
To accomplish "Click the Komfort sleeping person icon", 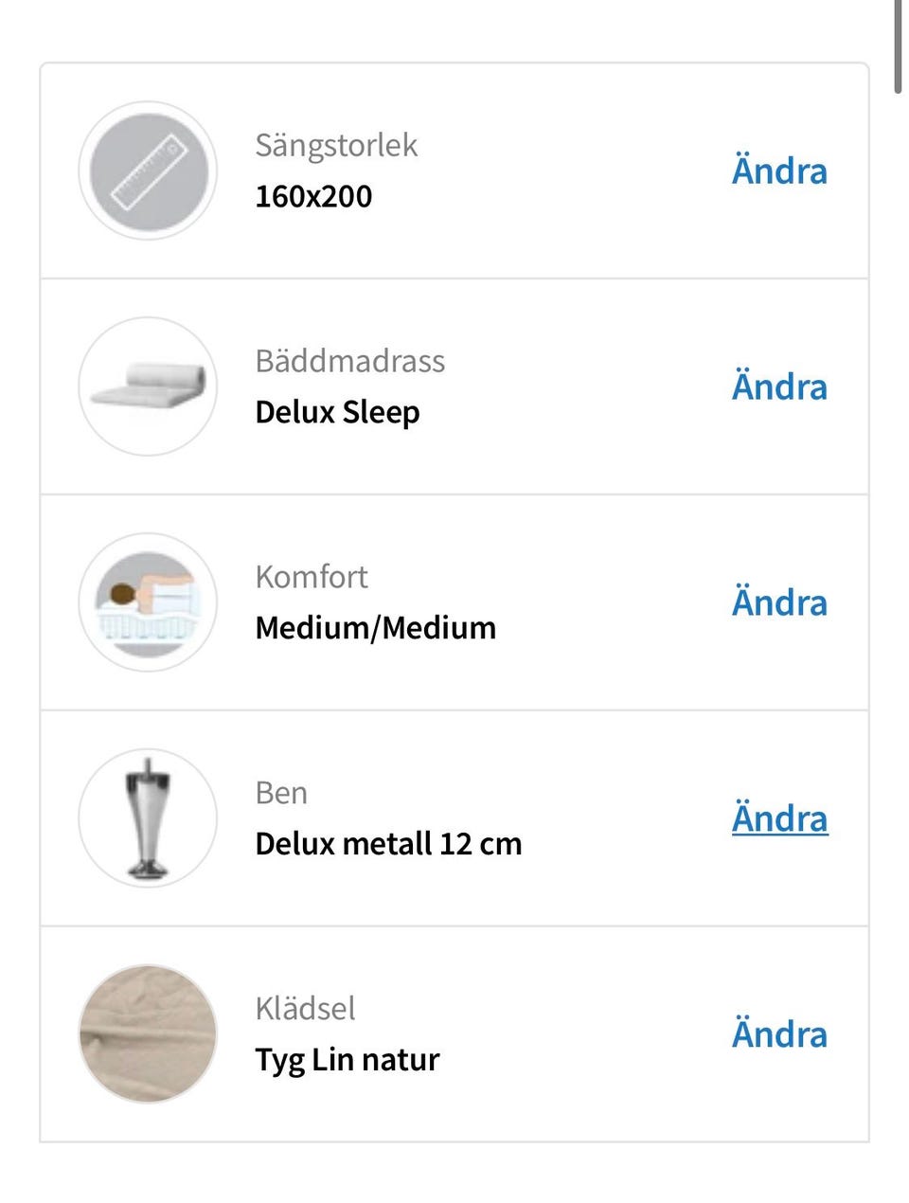I will click(148, 602).
